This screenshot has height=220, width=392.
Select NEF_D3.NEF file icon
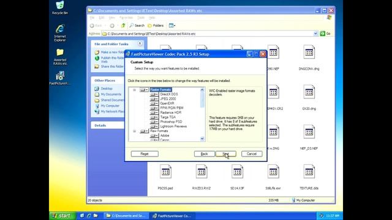[309, 132]
